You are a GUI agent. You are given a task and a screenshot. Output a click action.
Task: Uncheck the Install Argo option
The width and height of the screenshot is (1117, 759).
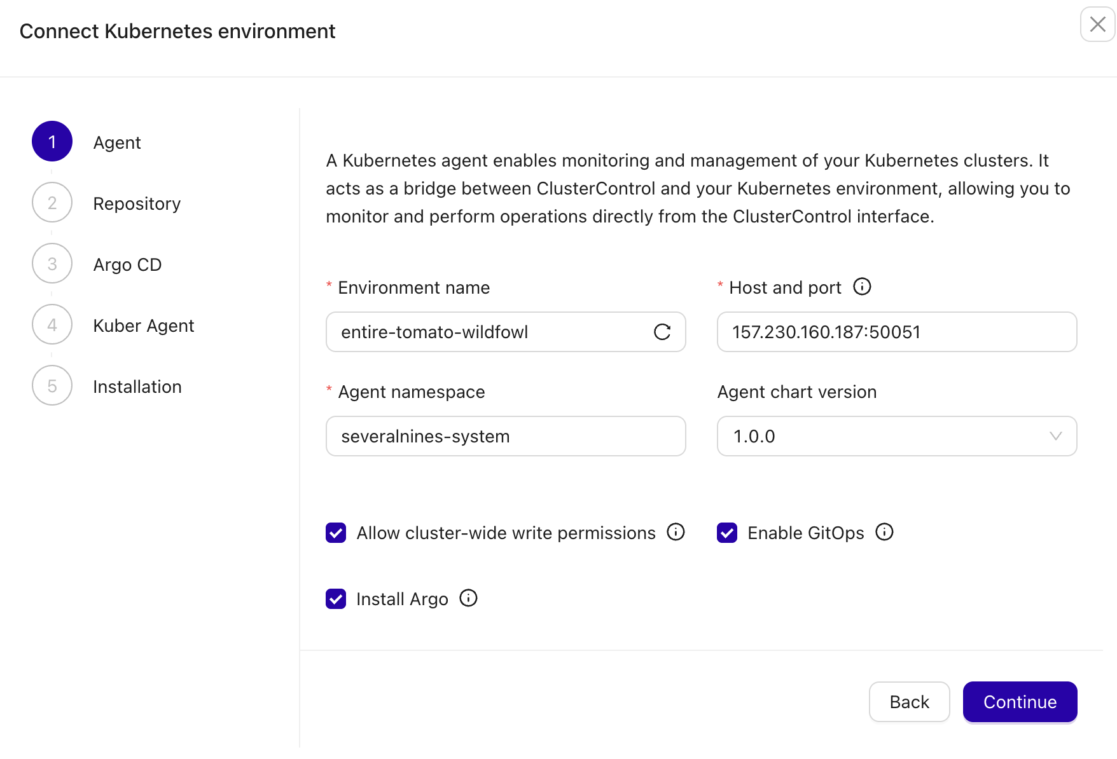point(335,598)
